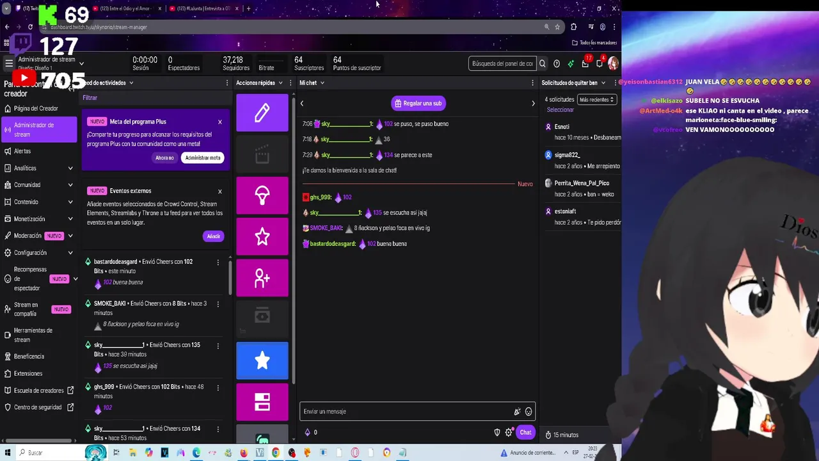
Task: Click the Ahora no button
Action: tap(164, 158)
